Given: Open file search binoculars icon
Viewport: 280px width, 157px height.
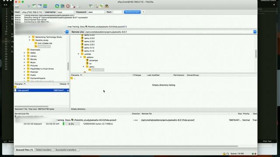Looking at the screenshot, I should (107, 6).
